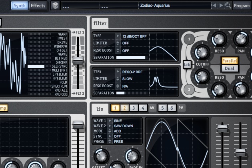Click filter 1 CUTOFF knob
252x168 pixels.
coord(202,52)
